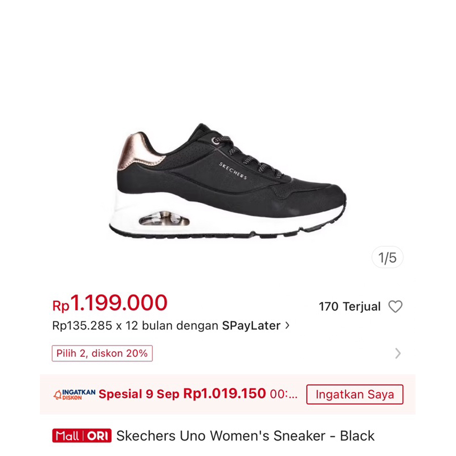Screen dimensions: 456x456
Task: Click the Rp1.199.000 price
Action: pos(110,303)
